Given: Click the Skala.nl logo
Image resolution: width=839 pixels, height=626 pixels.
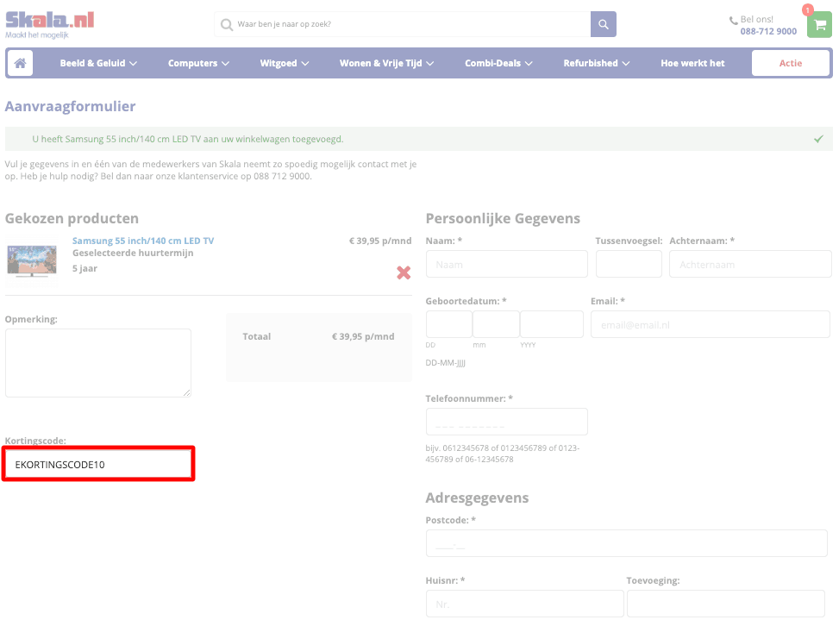Looking at the screenshot, I should coord(49,25).
